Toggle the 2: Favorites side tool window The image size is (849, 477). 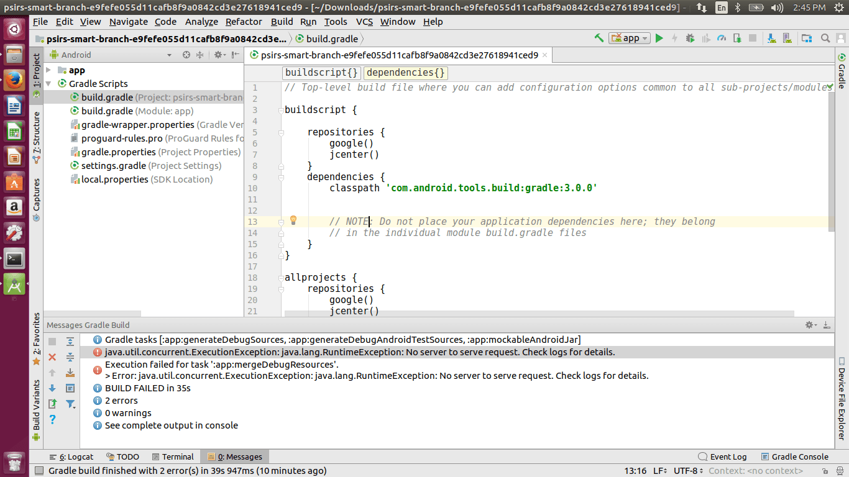pos(36,338)
